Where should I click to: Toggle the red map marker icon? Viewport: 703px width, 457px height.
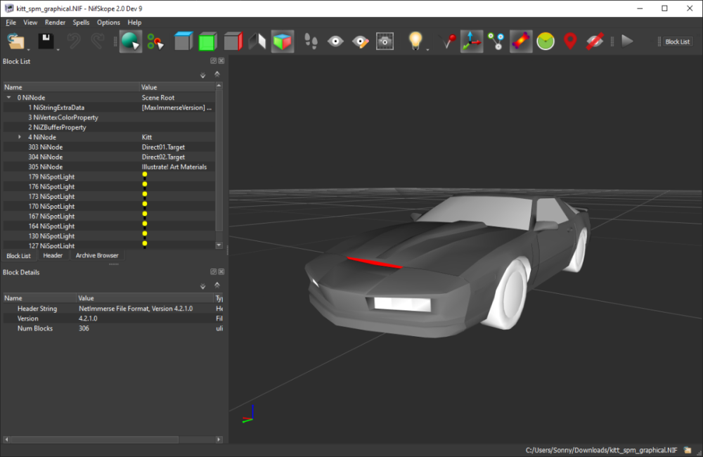point(570,41)
